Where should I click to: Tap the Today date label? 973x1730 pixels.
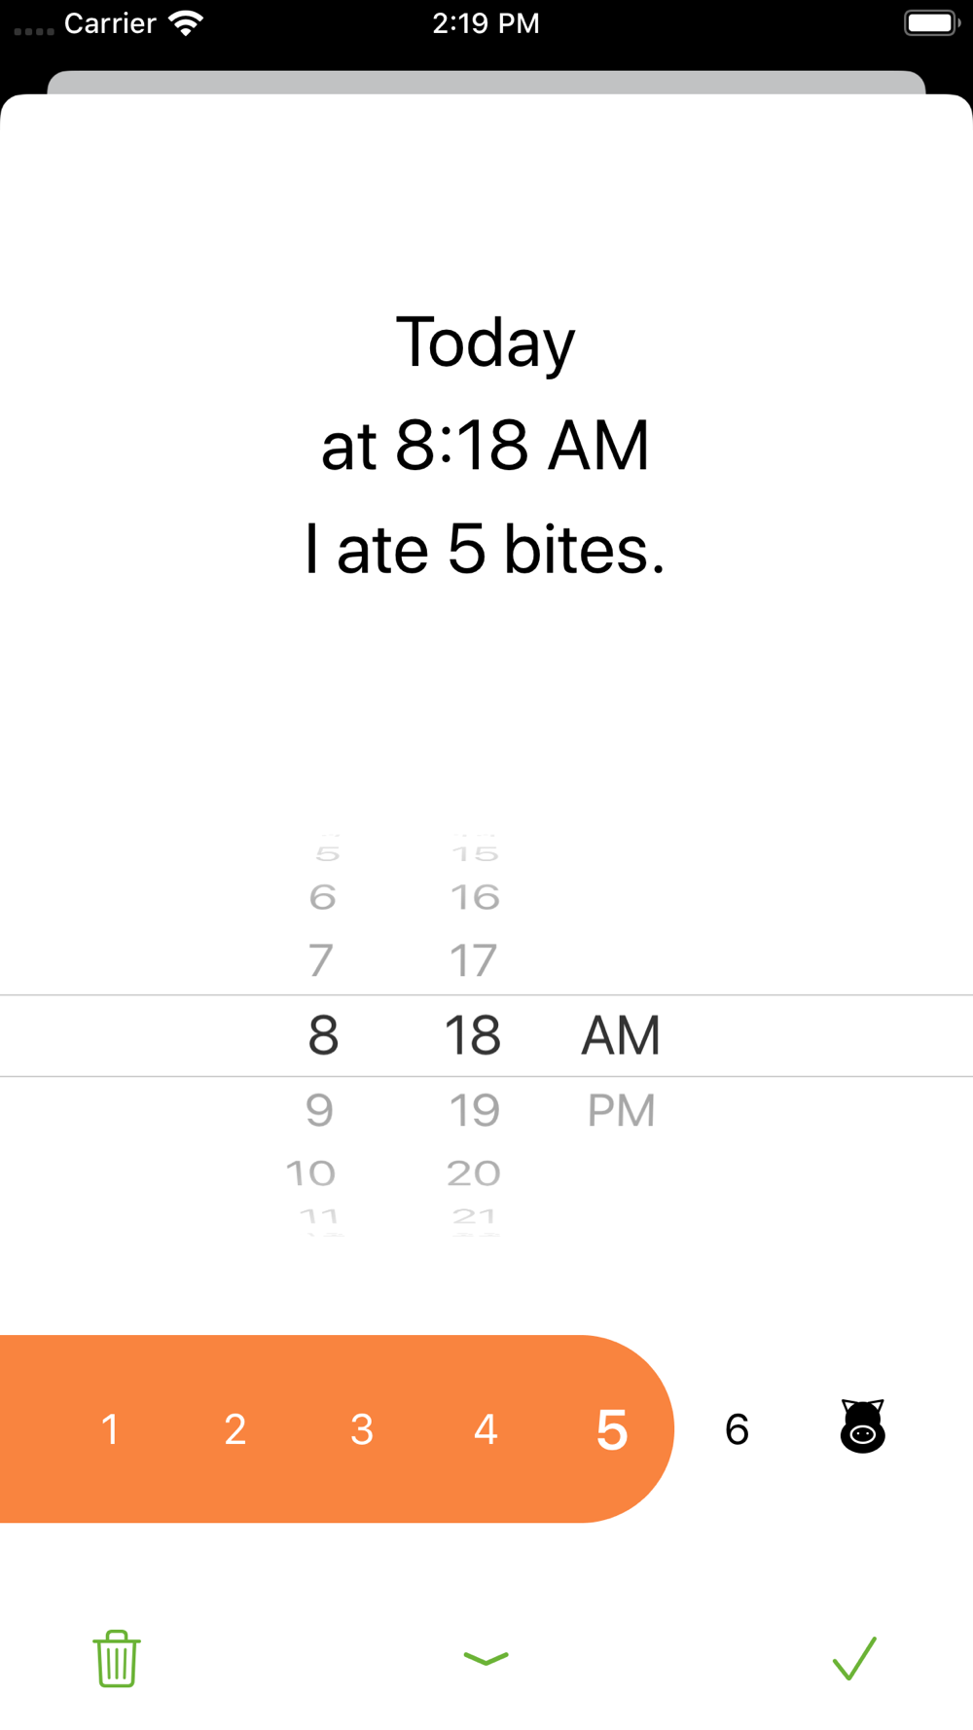click(486, 342)
